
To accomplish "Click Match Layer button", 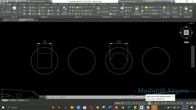I will 87,14.
